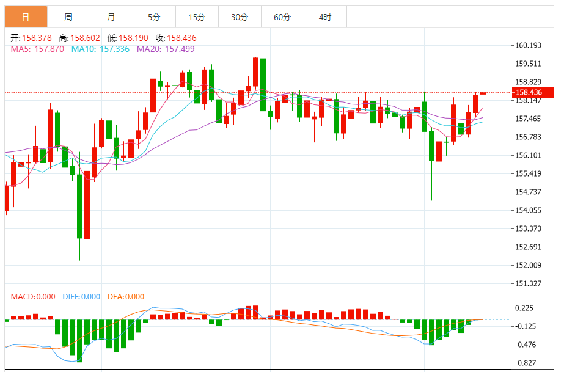Click the 151.327 price axis label
561x372 pixels.
[528, 283]
